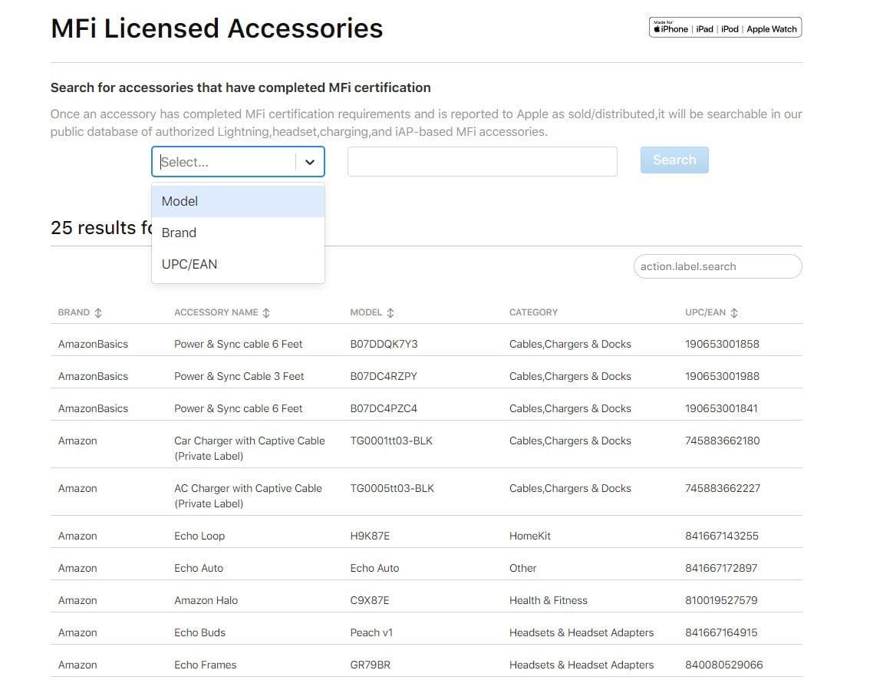Click the empty search query input field
This screenshot has width=883, height=680.
[482, 161]
